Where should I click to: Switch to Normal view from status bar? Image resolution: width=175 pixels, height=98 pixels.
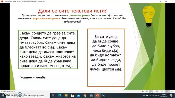click(x=157, y=91)
